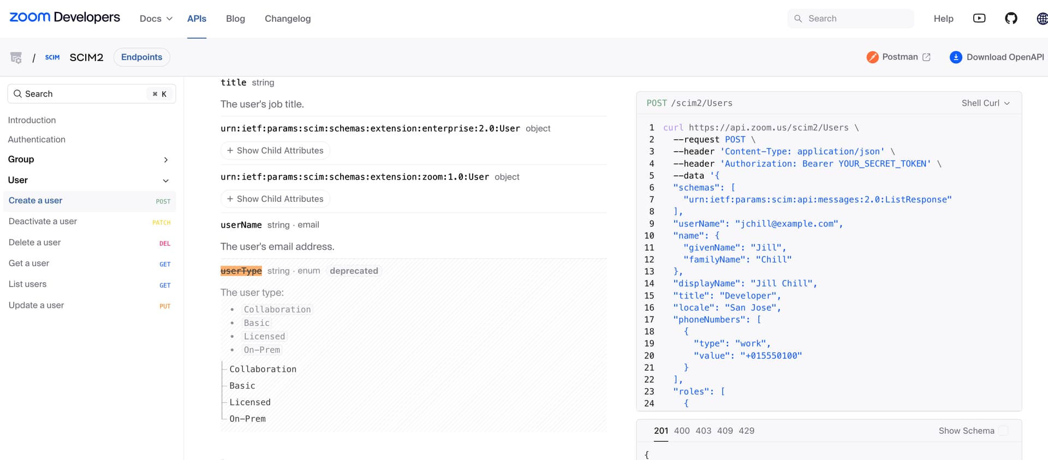Expand the Group sidebar section
The image size is (1048, 460).
pyautogui.click(x=166, y=159)
